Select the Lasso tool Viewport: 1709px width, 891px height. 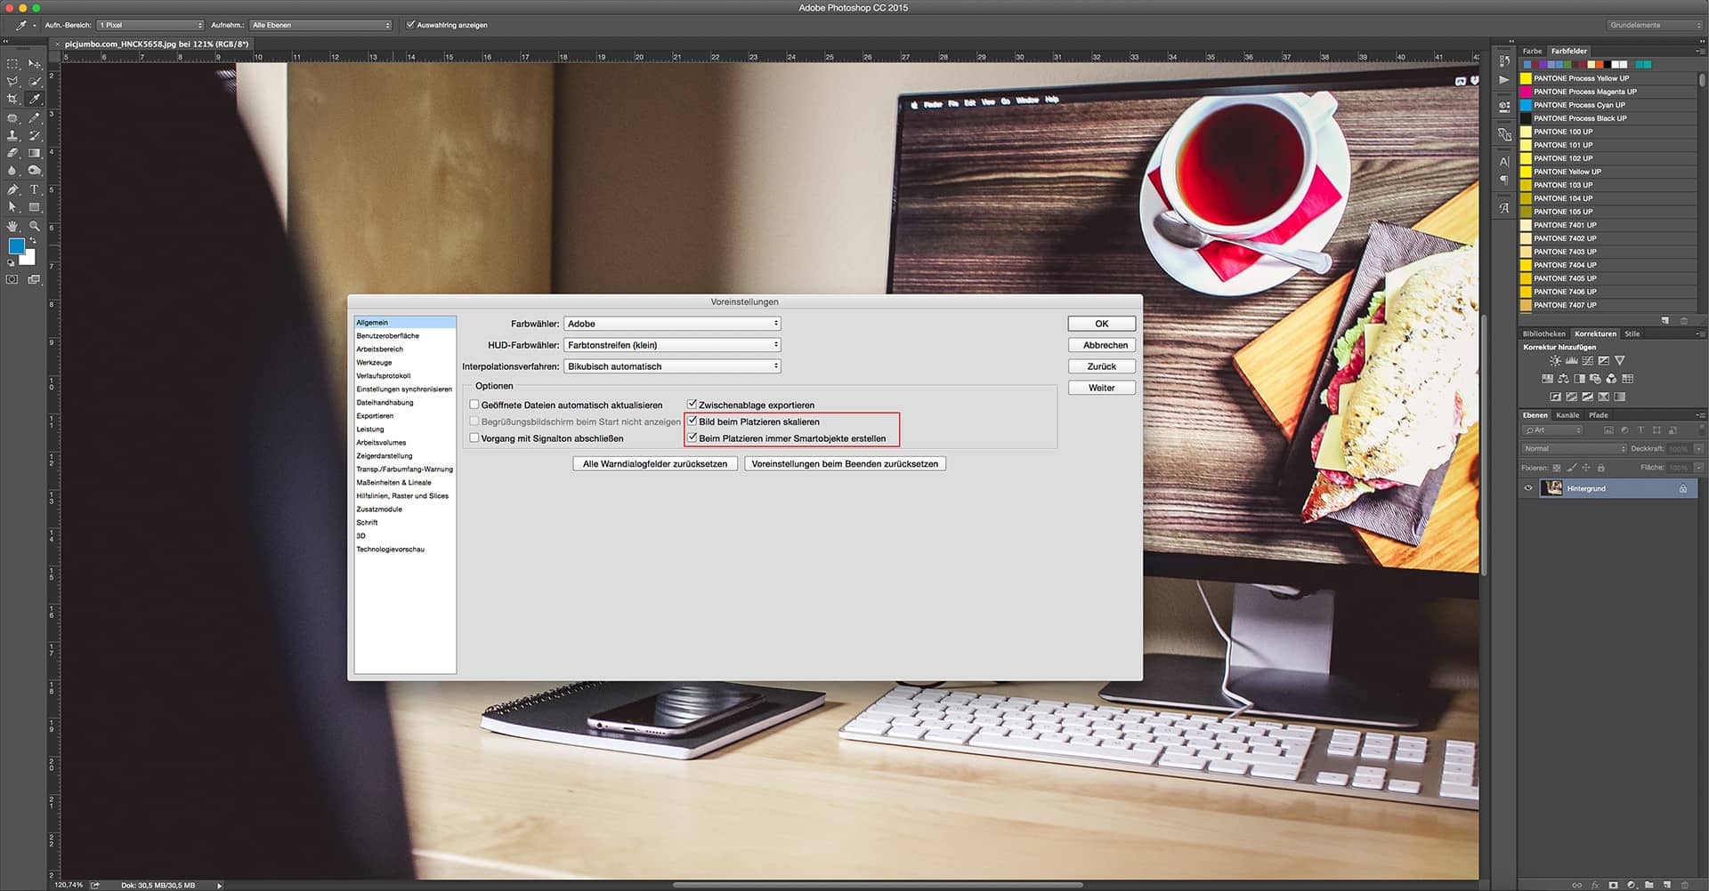point(12,81)
